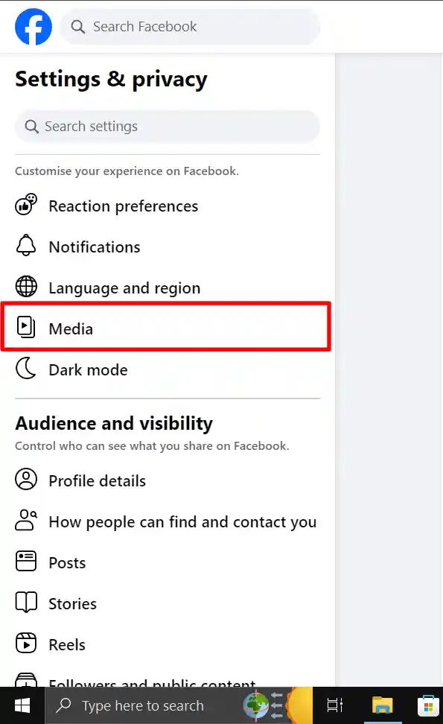
Task: Click the Dark mode moon icon
Action: click(x=26, y=369)
